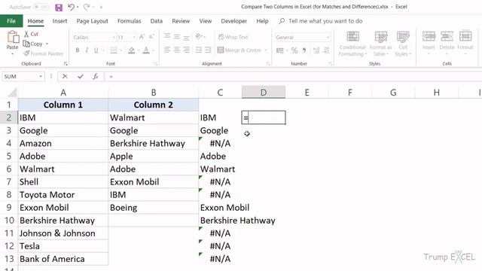Open the font size 11 dropdown
482x271 pixels.
[134, 38]
